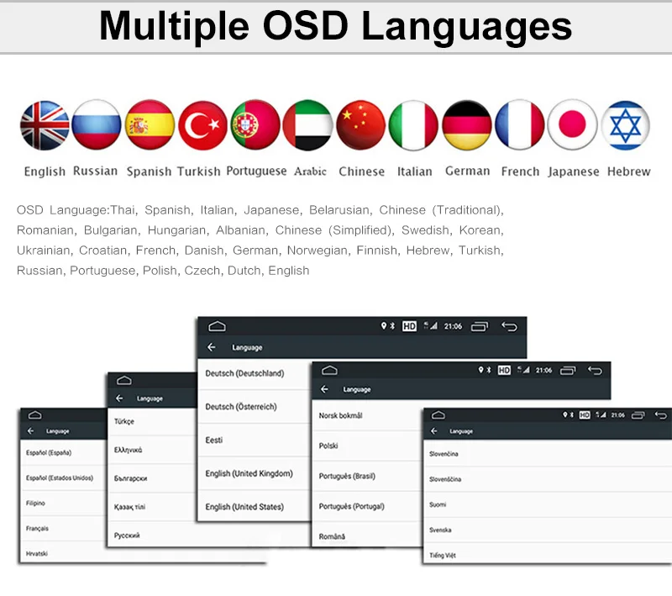The width and height of the screenshot is (672, 596).
Task: Tap return icon on Norsk bokmål status bar
Action: coord(595,371)
